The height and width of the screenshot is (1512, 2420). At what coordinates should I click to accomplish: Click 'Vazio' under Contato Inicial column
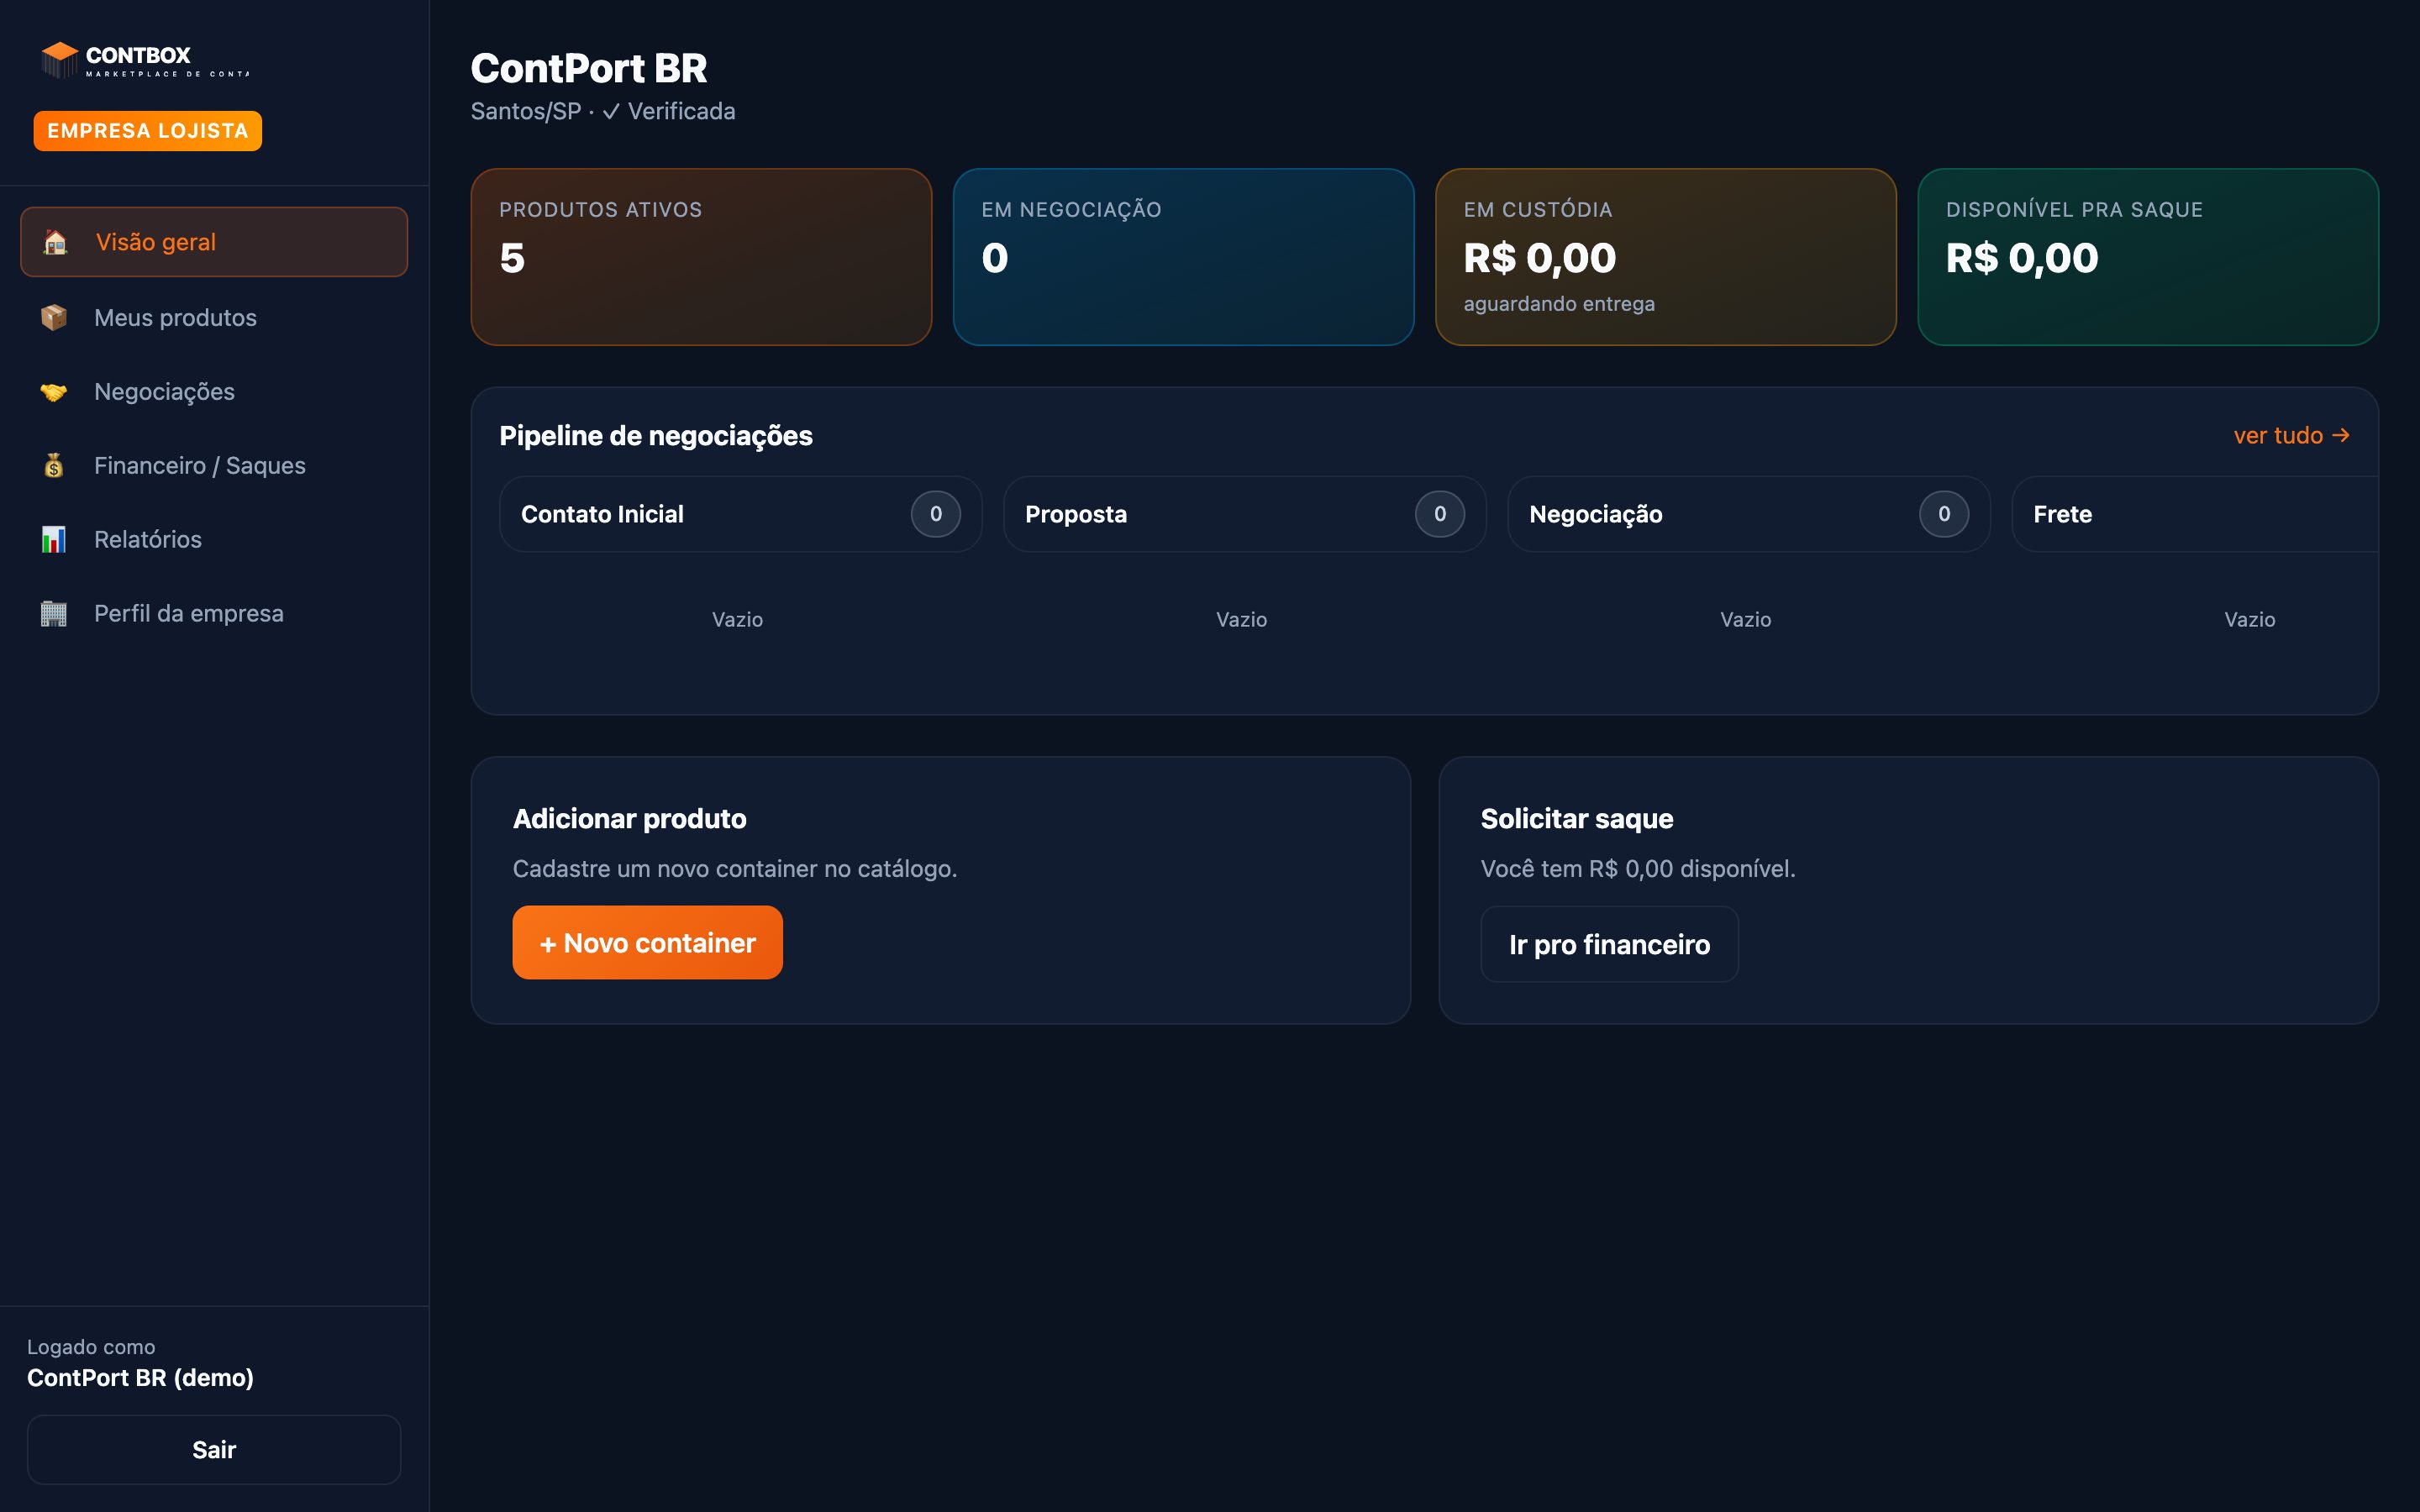pyautogui.click(x=738, y=620)
